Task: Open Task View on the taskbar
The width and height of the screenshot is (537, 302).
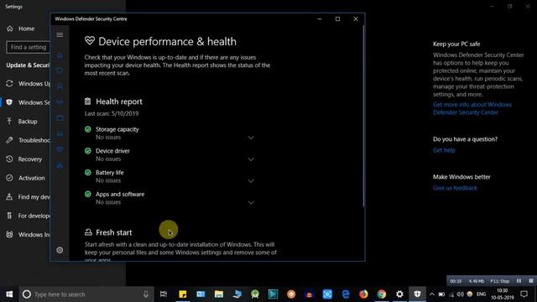Action: (164, 294)
